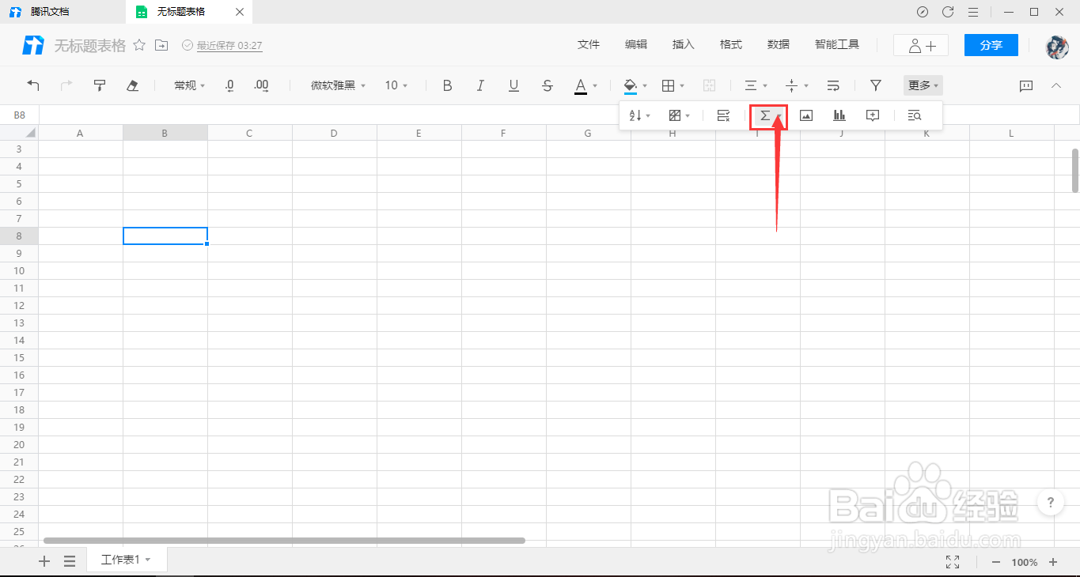Toggle strikethrough formatting

click(548, 85)
